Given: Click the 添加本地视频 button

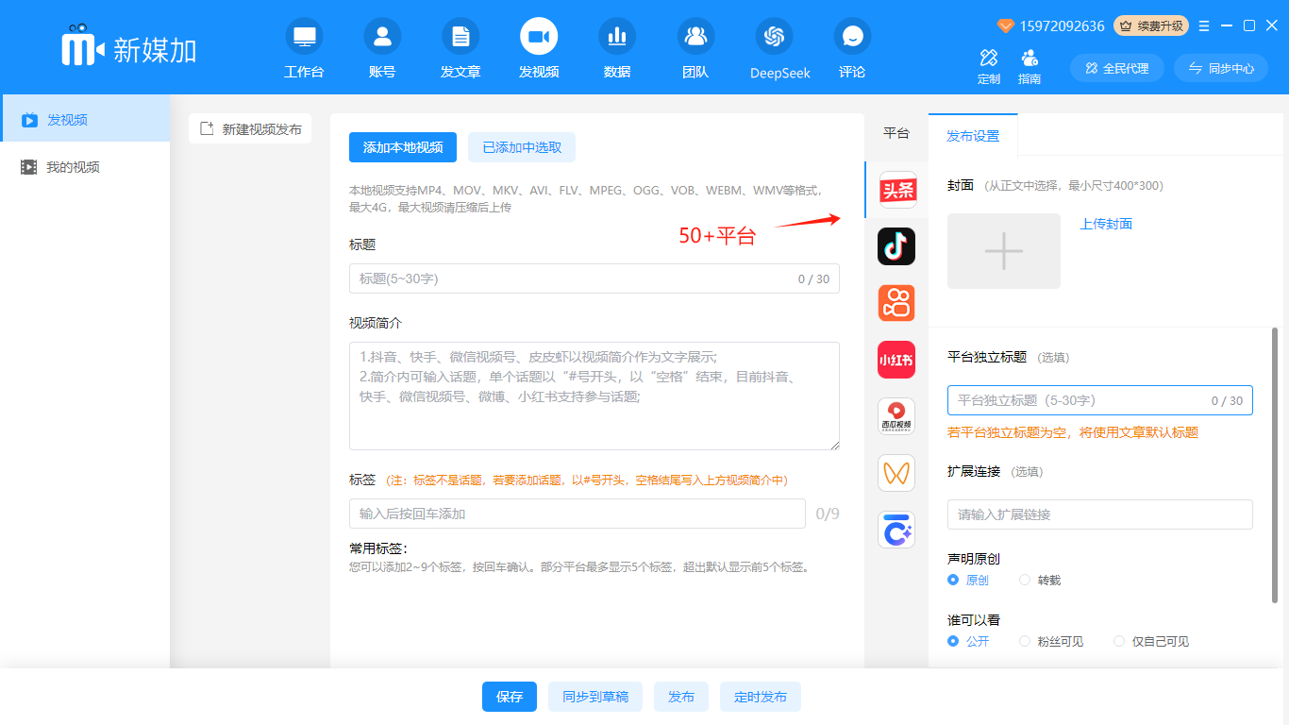Looking at the screenshot, I should (x=403, y=147).
